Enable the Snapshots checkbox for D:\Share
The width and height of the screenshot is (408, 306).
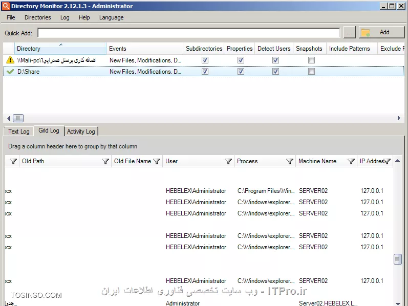tap(311, 71)
